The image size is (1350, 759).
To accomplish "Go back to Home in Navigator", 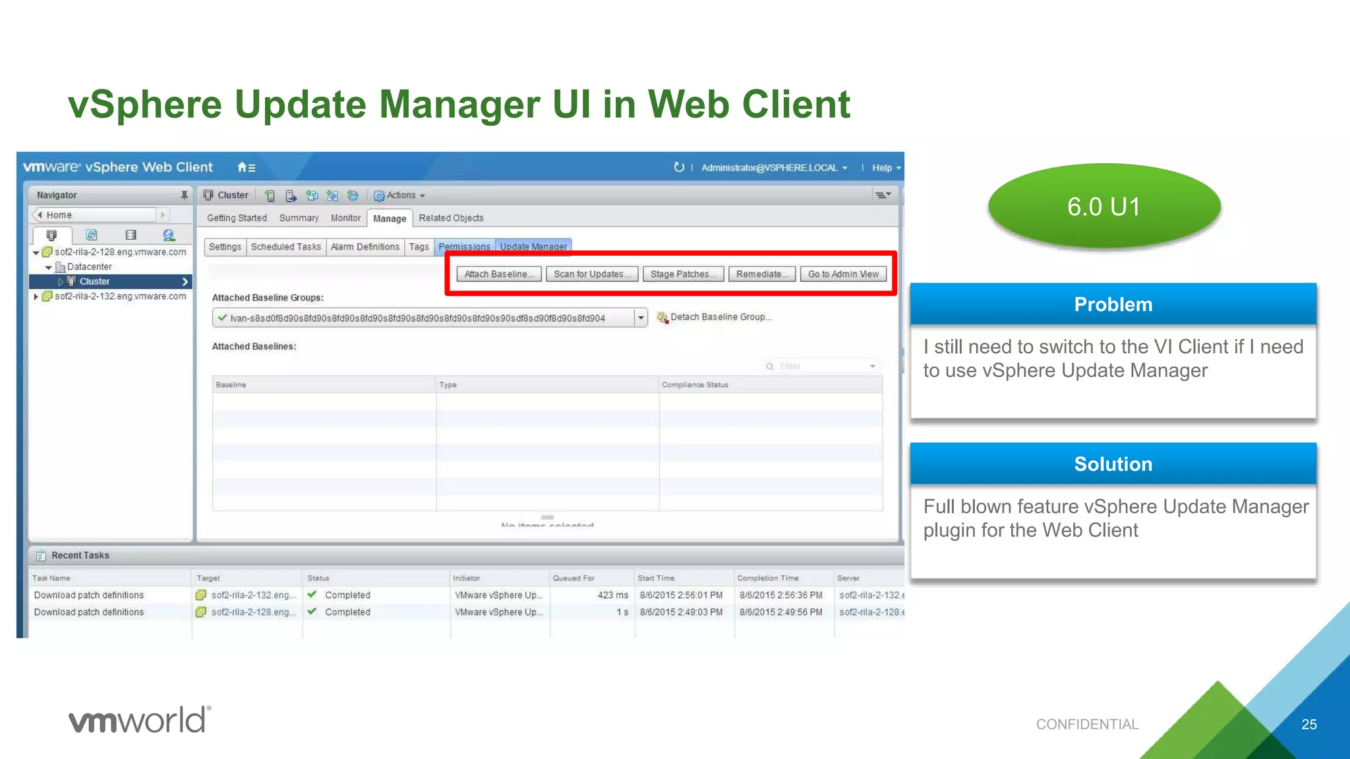I will [94, 215].
